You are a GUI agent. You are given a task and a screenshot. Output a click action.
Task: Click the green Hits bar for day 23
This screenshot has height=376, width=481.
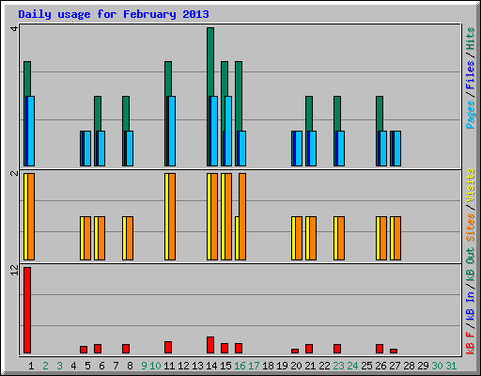(x=337, y=114)
